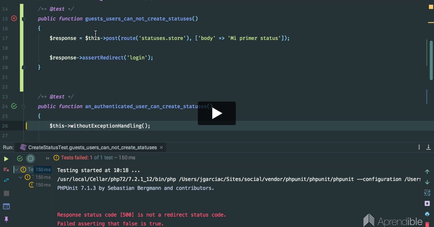This screenshot has width=434, height=227.
Task: Click the Restore Layout icon in Run sidebar
Action: pyautogui.click(x=6, y=206)
